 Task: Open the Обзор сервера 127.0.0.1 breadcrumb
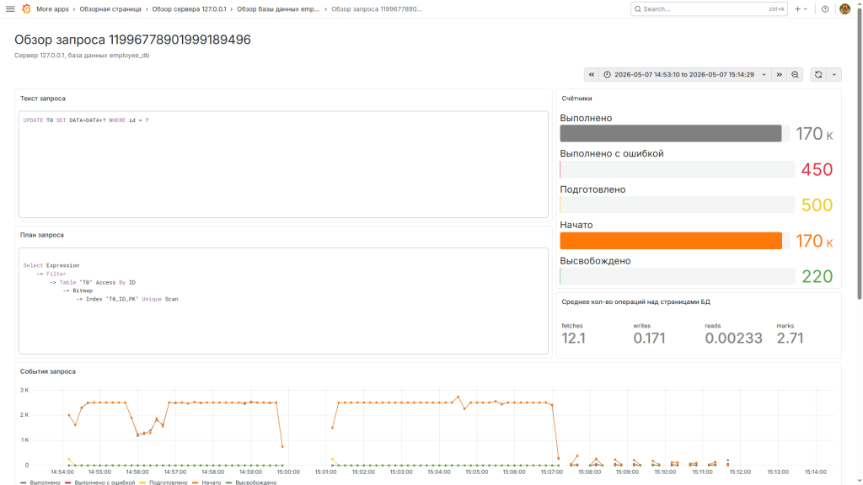(x=189, y=8)
